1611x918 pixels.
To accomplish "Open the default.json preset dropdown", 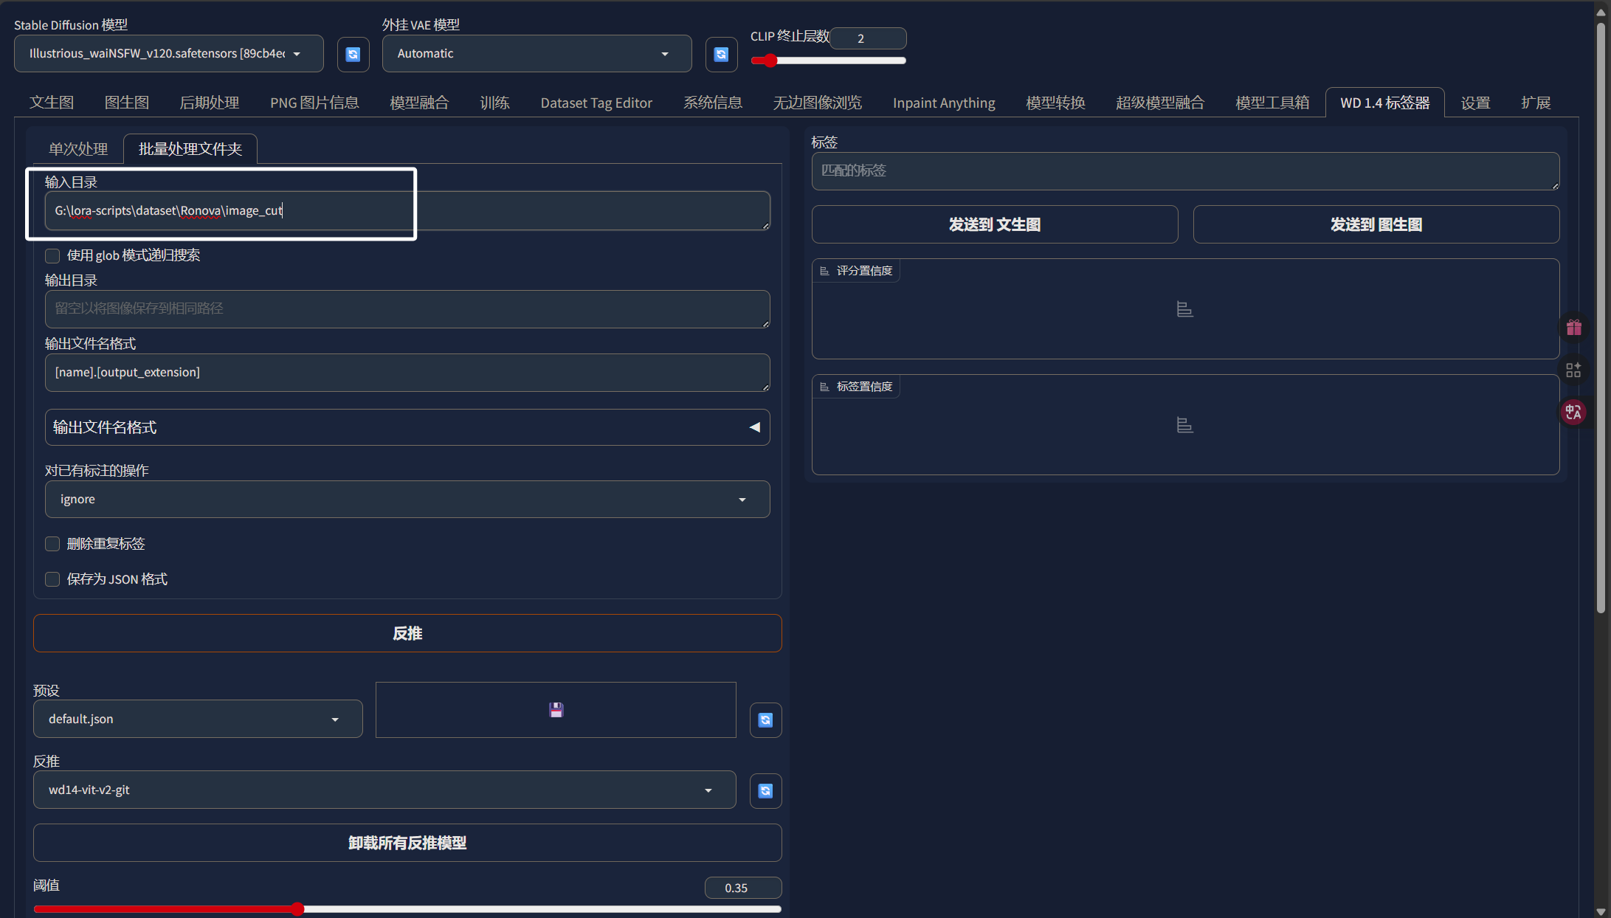I will point(198,719).
